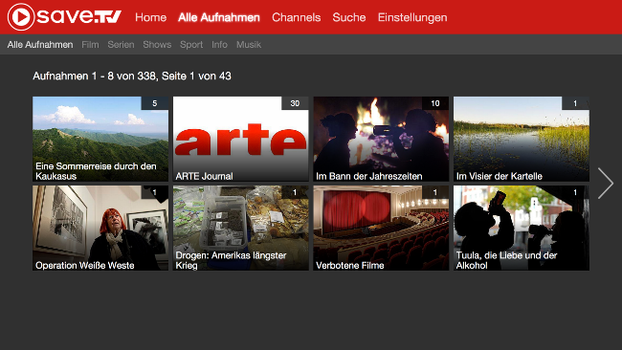Screen dimensions: 622x350
Task: Open Operation Weiße Weste recording
Action: [x=100, y=229]
